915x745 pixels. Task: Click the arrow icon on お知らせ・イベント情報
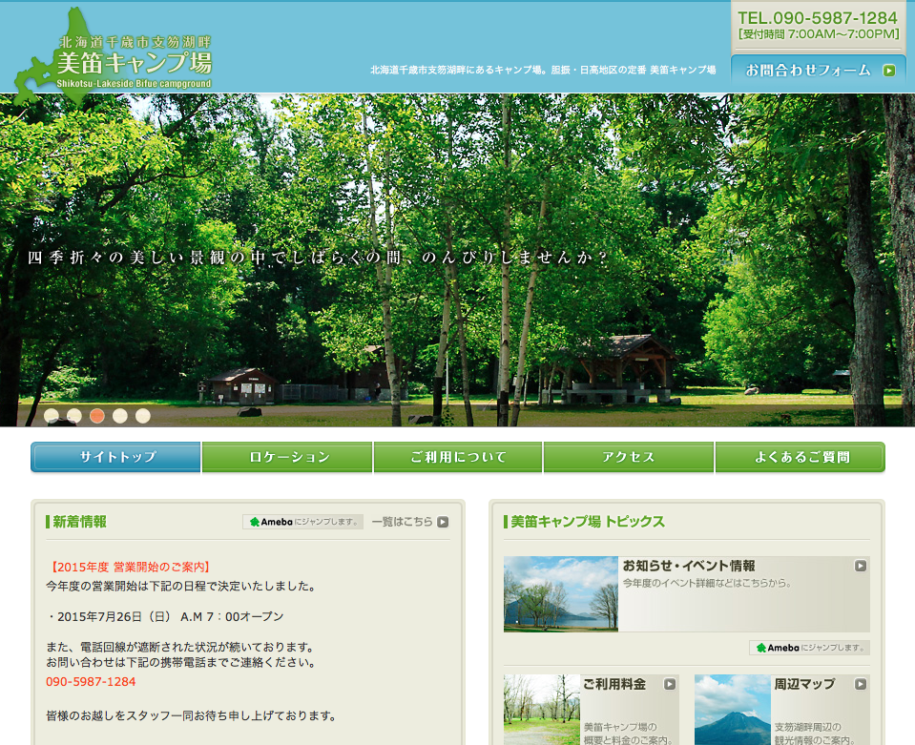point(860,566)
